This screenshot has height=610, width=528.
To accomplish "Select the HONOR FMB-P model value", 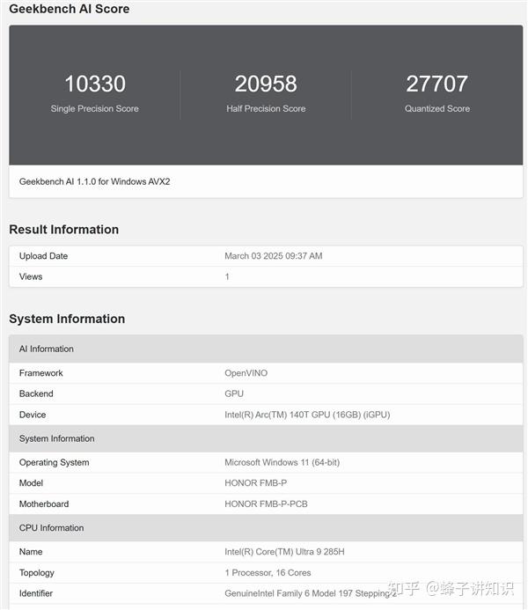I will tap(256, 482).
